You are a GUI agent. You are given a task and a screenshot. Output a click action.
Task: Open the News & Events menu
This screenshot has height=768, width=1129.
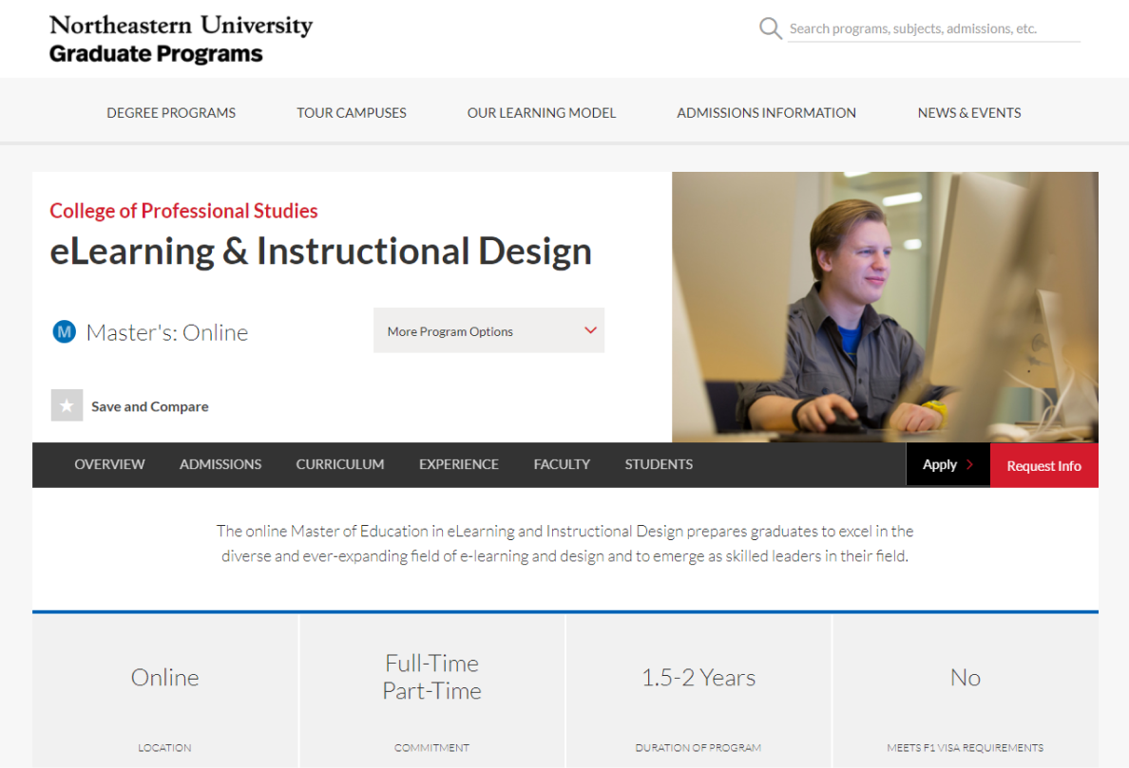tap(969, 113)
